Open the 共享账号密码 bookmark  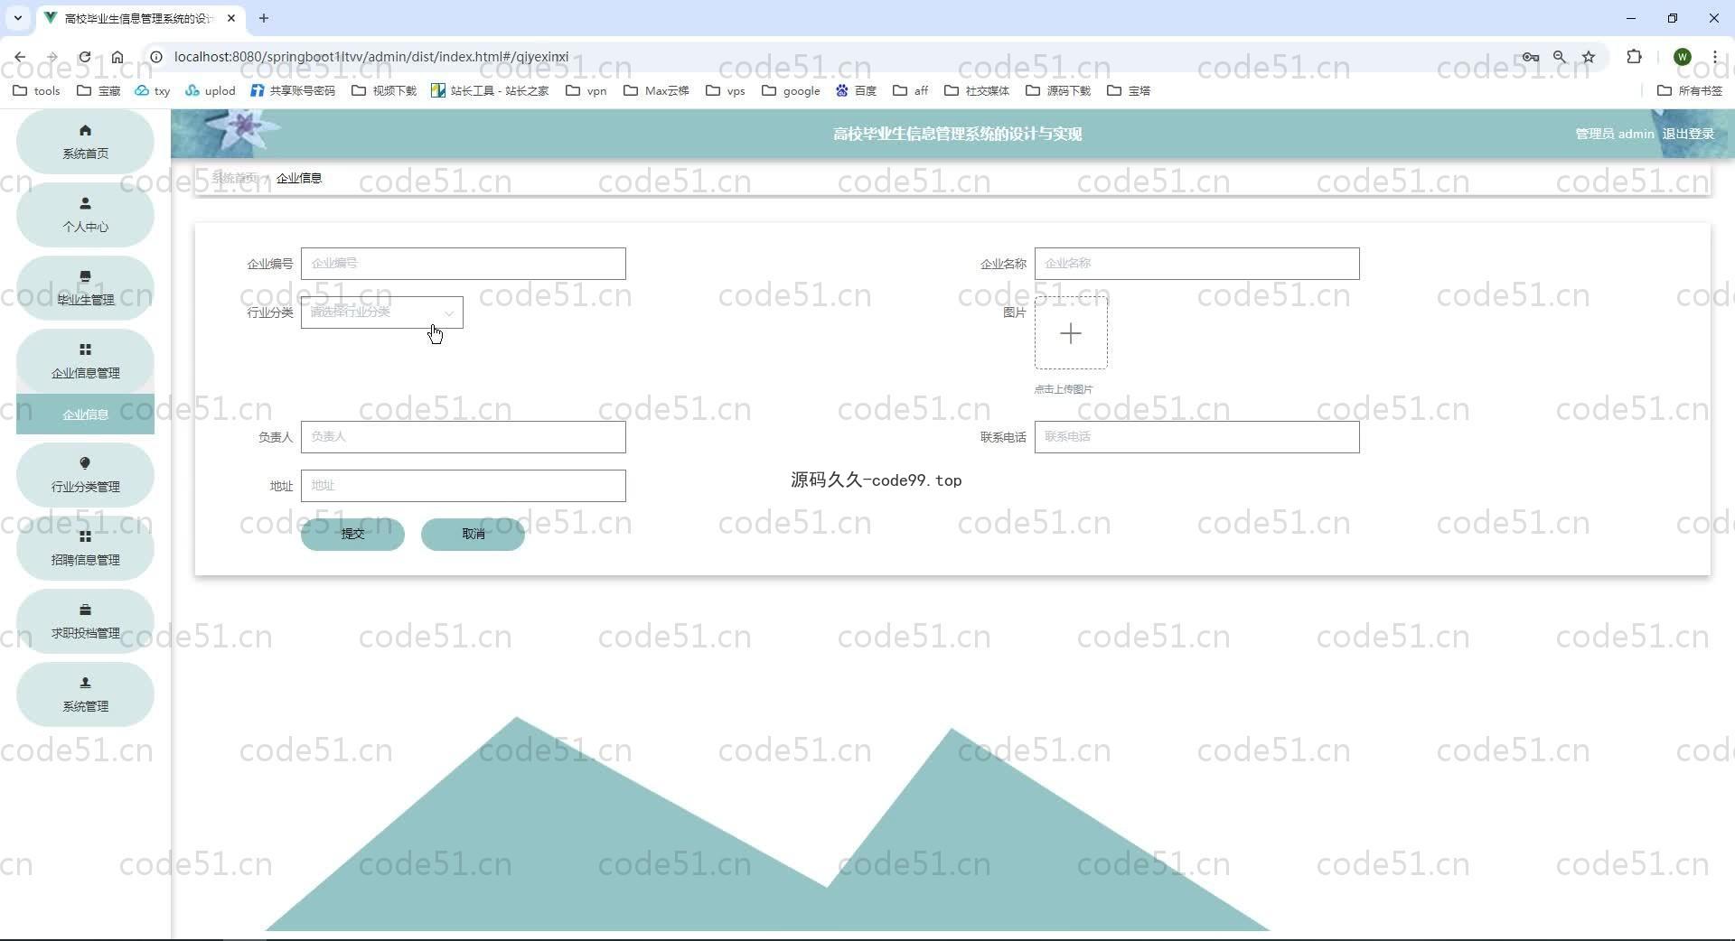[x=293, y=90]
